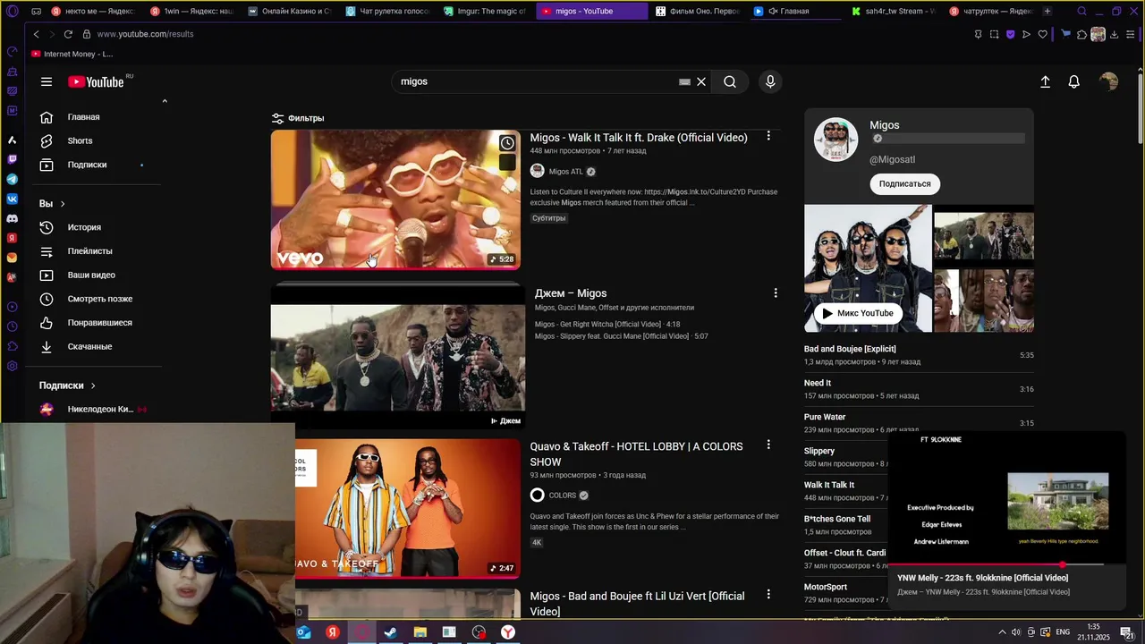1145x644 pixels.
Task: Add Walk It Talk It to Watch later
Action: (x=507, y=143)
